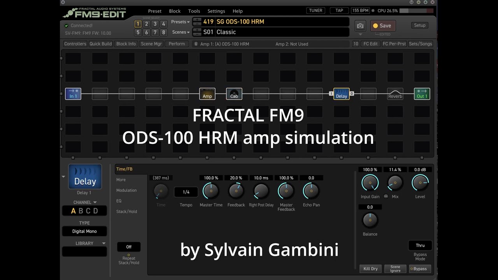This screenshot has width=498, height=280.
Task: Toggle Scene Ignore
Action: point(395,269)
